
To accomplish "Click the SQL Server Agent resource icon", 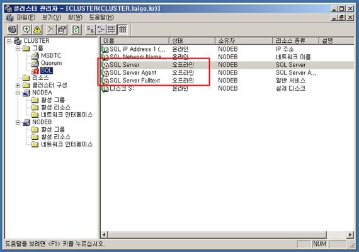I will 105,73.
